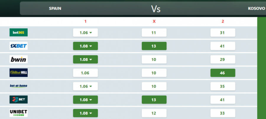
Task: Open the SPAIN team name
Action: [55, 9]
